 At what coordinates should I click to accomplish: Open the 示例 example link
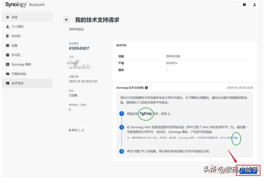[x=235, y=138]
